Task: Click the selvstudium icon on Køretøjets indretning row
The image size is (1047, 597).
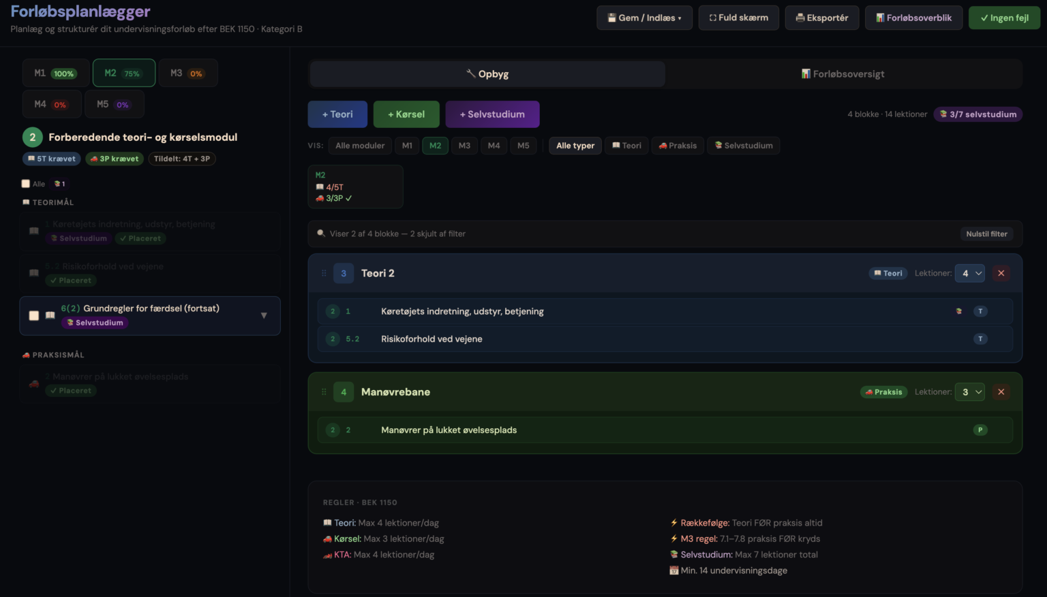Action: click(959, 311)
